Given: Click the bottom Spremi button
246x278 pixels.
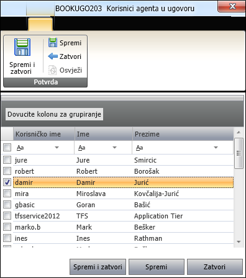Looking at the screenshot, I should (157, 267).
